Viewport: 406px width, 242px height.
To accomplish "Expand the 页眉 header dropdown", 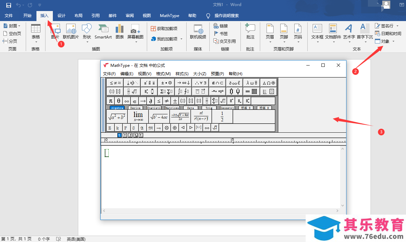I will (270, 42).
